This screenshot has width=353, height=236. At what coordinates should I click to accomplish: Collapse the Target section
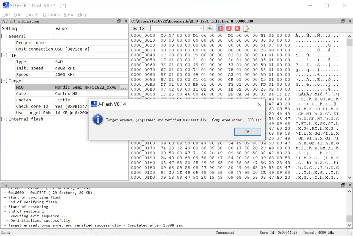[4, 81]
